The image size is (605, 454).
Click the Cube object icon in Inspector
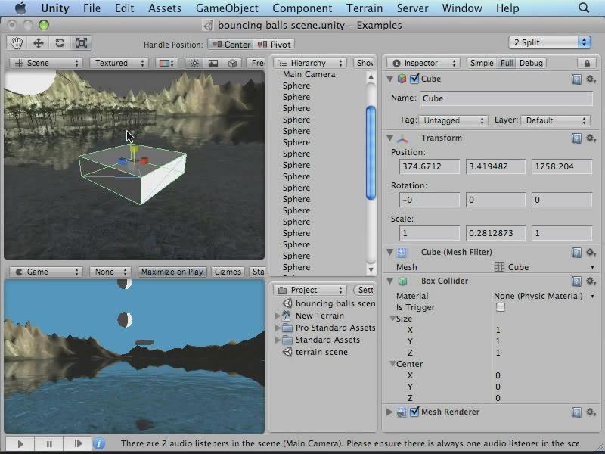tap(402, 79)
